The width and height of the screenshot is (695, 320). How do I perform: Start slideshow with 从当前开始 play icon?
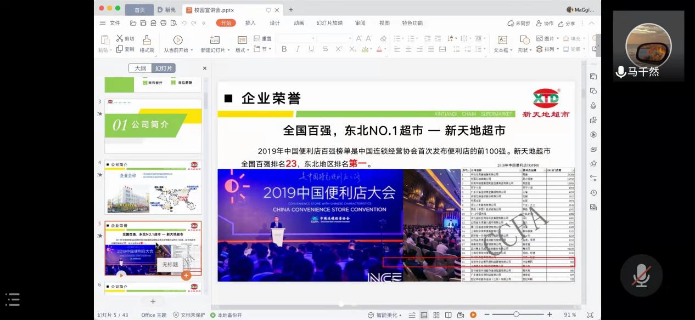point(178,40)
